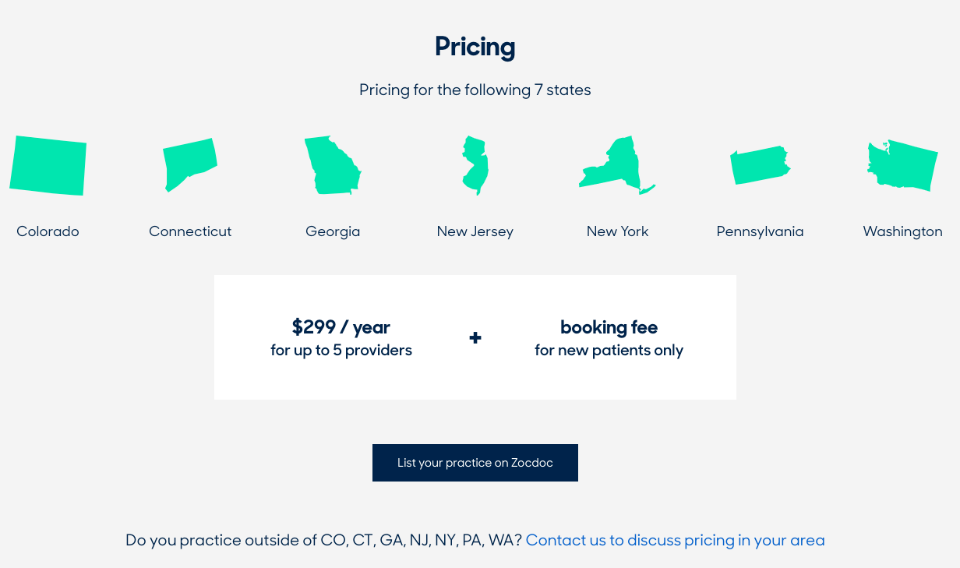Click the Washington state shape icon
The image size is (960, 568).
pyautogui.click(x=902, y=165)
